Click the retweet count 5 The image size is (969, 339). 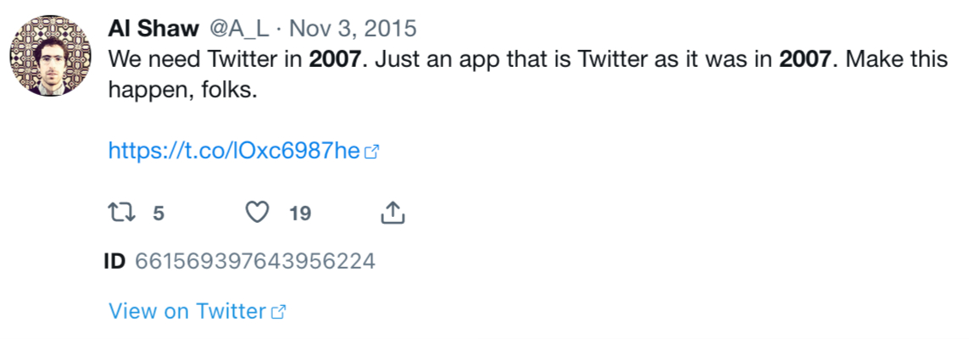[x=158, y=214]
